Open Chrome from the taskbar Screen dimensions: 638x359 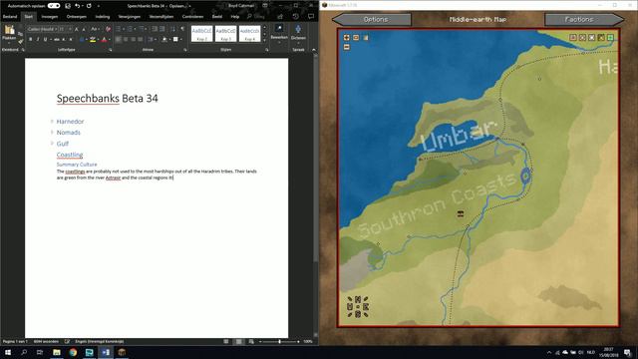coord(73,352)
